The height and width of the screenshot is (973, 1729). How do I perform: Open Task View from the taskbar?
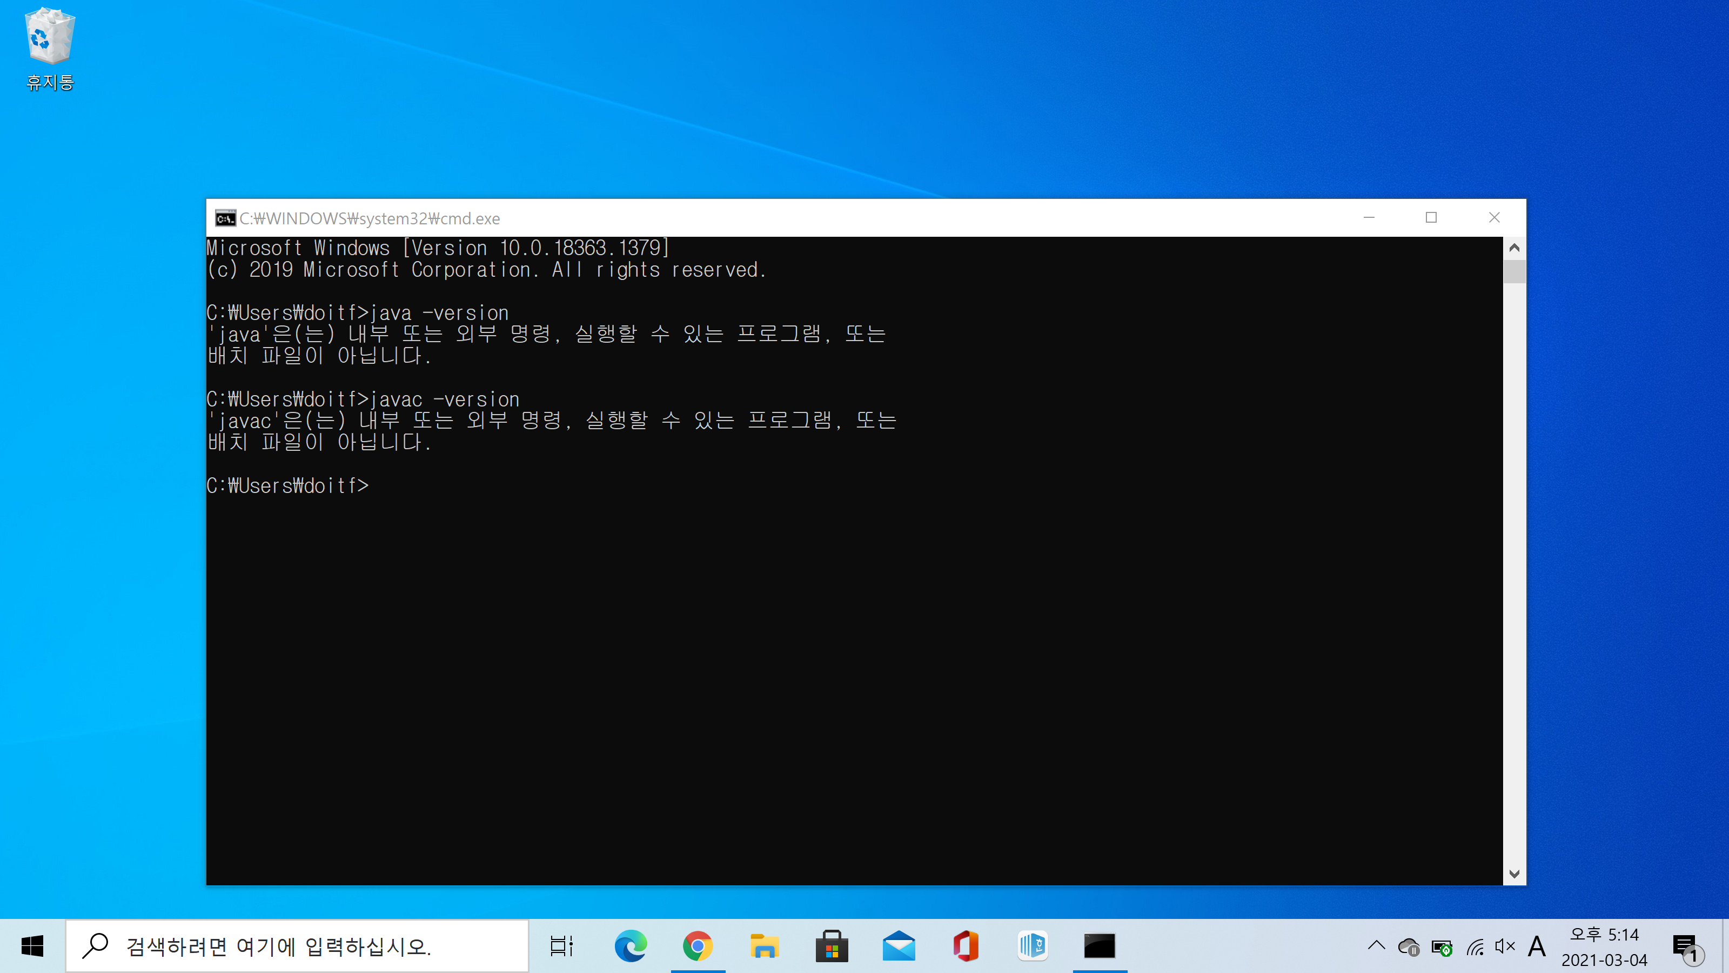561,946
